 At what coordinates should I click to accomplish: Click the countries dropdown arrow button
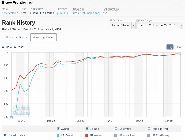point(133,25)
